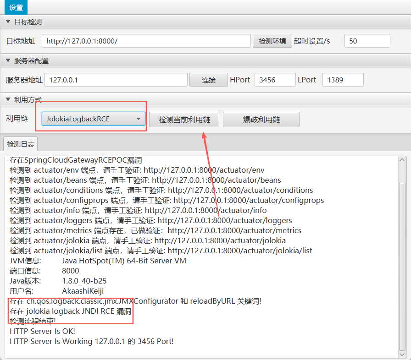This screenshot has height=360, width=411.
Task: Click the log scrollbar down arrow
Action: (x=402, y=355)
